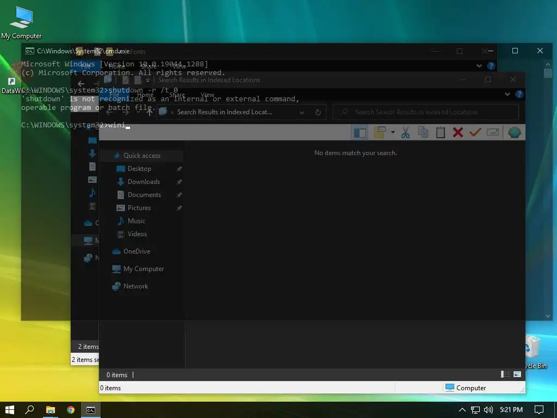This screenshot has height=418, width=557.
Task: Click the red X Delete icon
Action: [x=458, y=133]
